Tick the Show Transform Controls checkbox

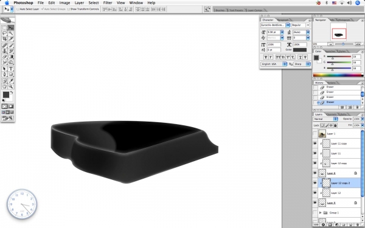68,9
